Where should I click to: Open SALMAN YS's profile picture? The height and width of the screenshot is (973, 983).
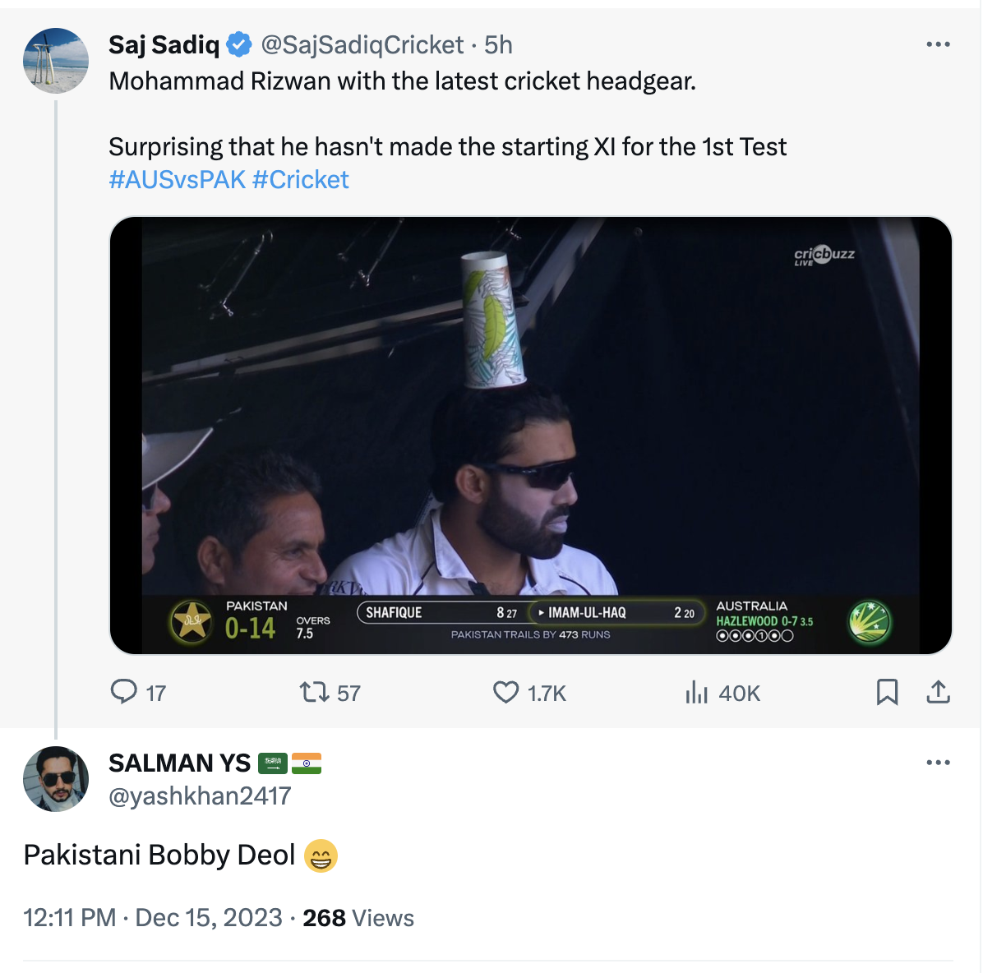click(x=54, y=779)
